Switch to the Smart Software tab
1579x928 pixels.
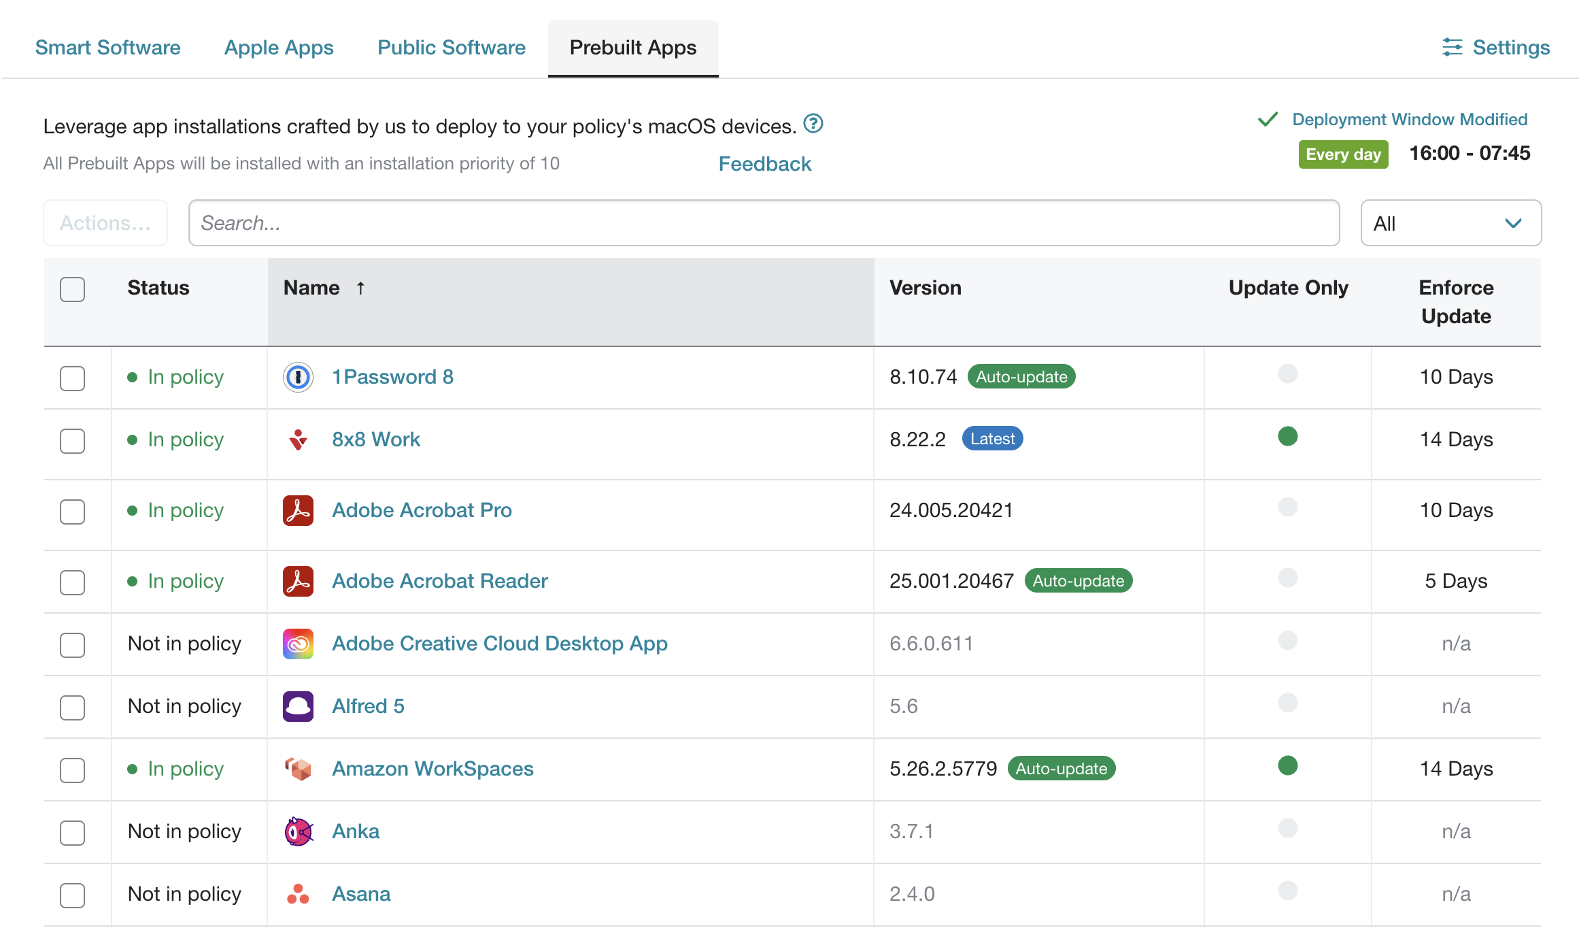coord(107,48)
